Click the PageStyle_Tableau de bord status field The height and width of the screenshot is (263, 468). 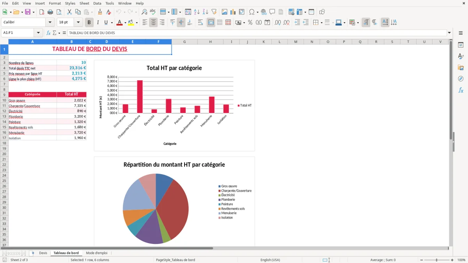(x=175, y=260)
